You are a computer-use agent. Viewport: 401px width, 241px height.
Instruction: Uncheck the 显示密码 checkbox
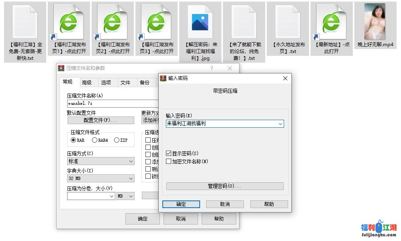[x=169, y=153]
